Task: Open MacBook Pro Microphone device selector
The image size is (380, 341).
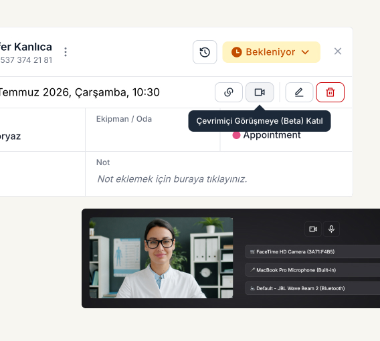Action: click(312, 270)
